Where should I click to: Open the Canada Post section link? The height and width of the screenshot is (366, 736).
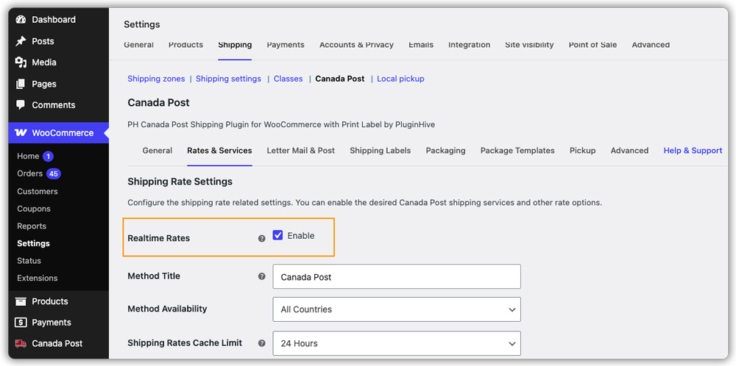point(340,79)
